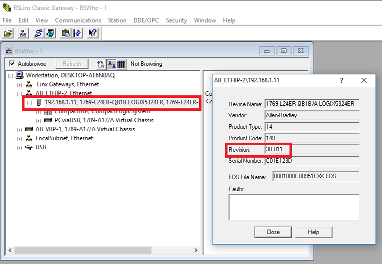The width and height of the screenshot is (382, 264).
Task: Open the Window menu
Action: pos(205,20)
